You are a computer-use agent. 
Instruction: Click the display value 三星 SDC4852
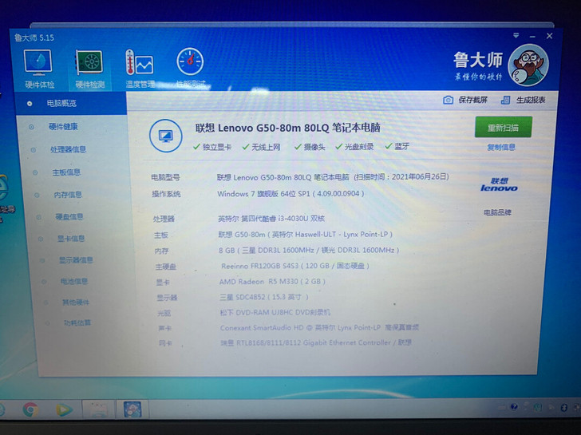click(x=264, y=297)
